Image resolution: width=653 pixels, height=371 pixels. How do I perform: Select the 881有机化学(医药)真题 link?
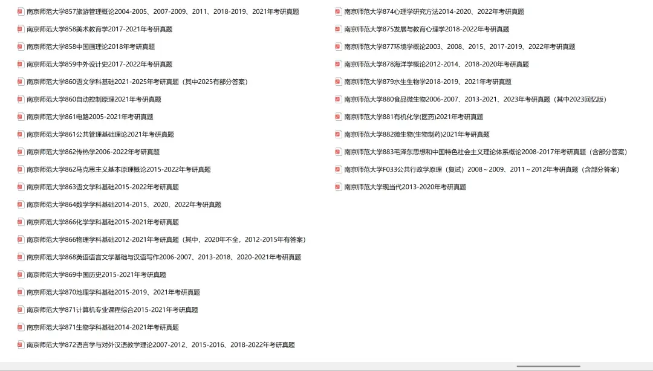point(414,116)
